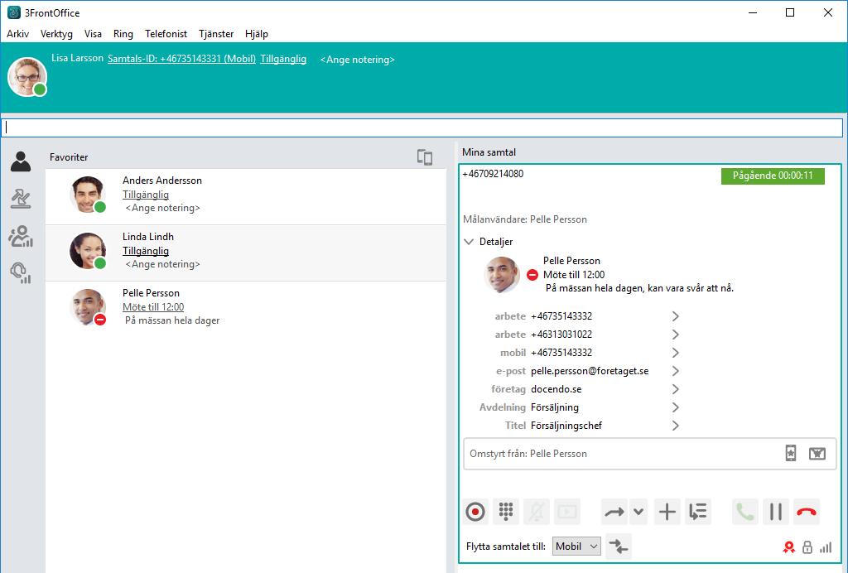Open the contacts view in sidebar

click(21, 161)
